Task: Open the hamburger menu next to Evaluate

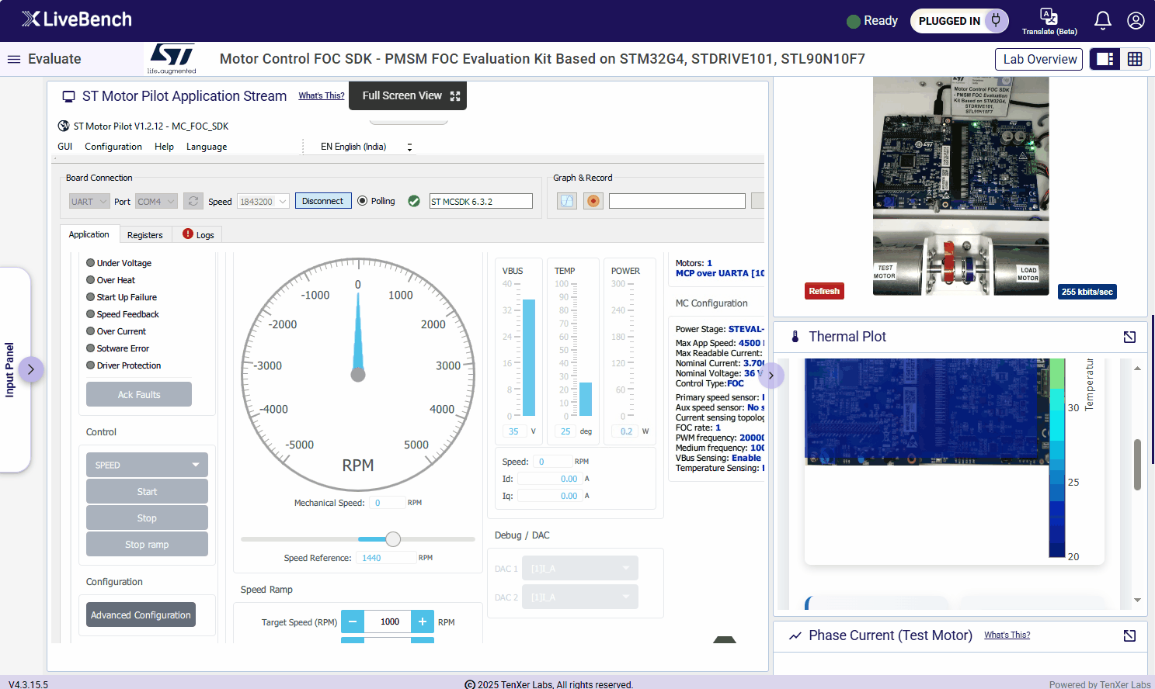Action: pos(14,59)
